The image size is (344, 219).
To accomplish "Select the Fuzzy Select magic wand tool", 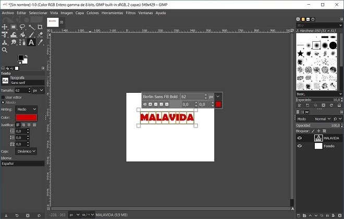I will (32, 27).
